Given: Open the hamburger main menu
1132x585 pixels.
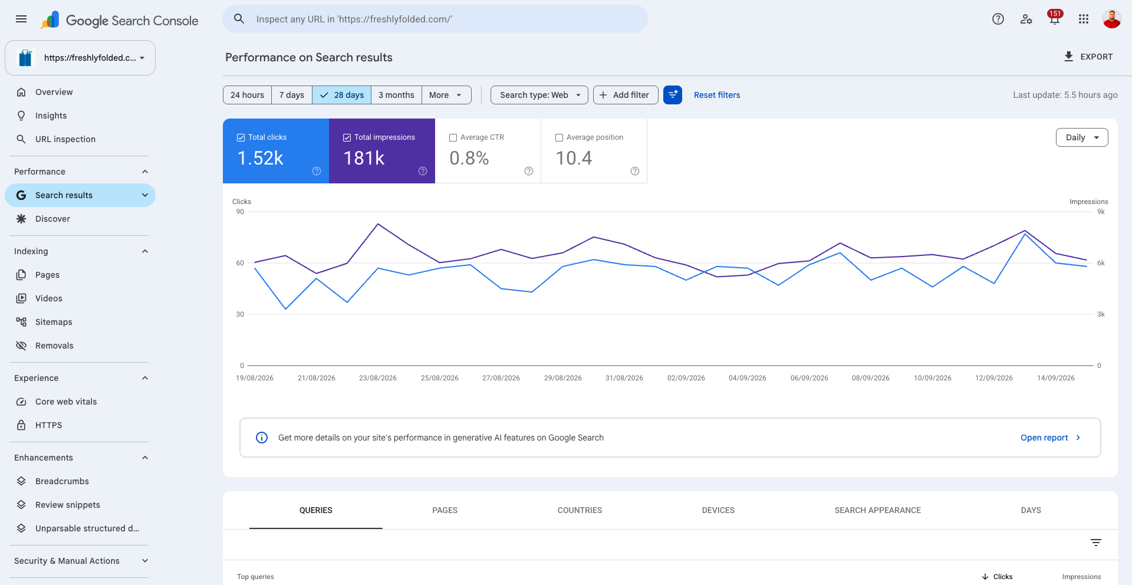Looking at the screenshot, I should point(21,19).
